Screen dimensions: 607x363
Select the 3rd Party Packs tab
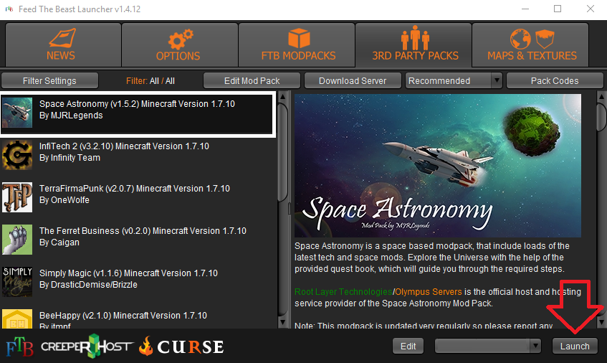(414, 45)
